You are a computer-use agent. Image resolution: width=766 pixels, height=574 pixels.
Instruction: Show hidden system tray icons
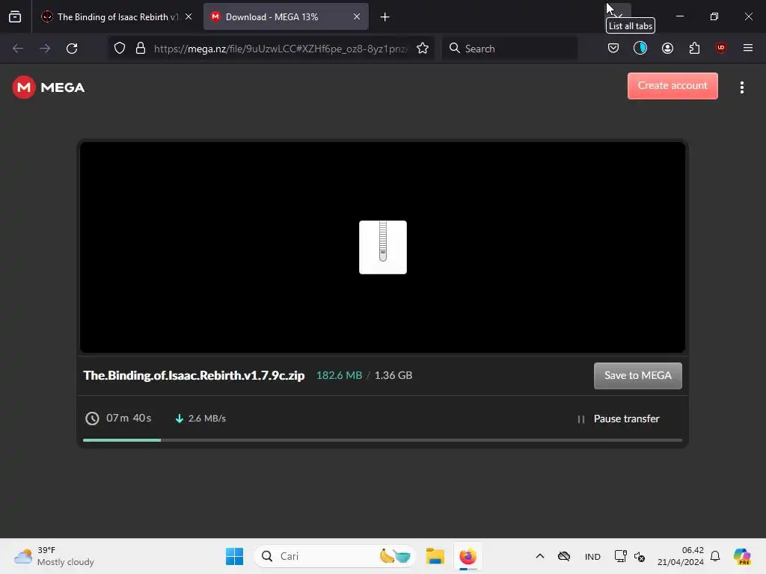[540, 556]
